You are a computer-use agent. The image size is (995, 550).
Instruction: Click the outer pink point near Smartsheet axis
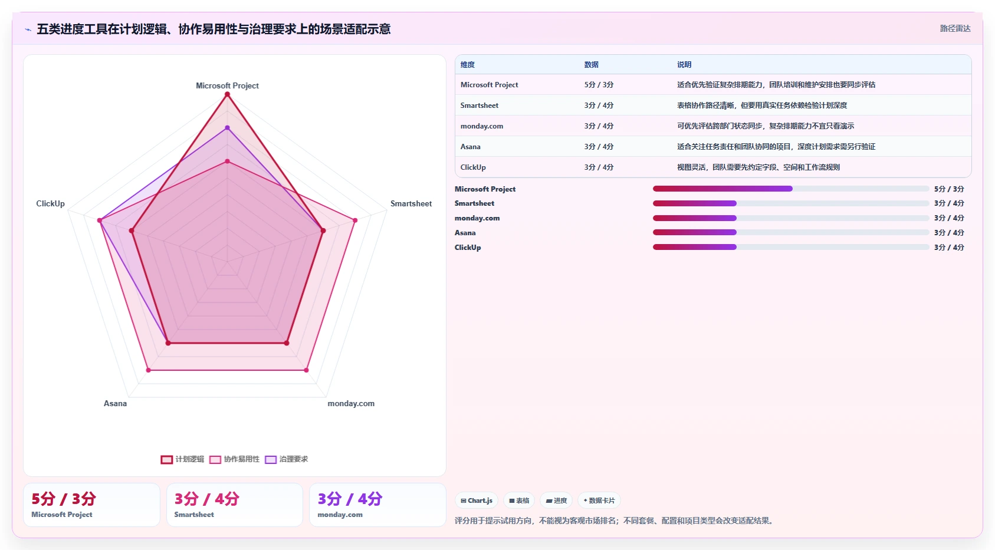tap(355, 220)
